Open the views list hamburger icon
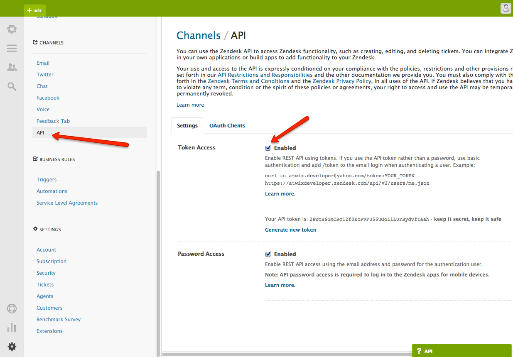Image resolution: width=513 pixels, height=357 pixels. click(x=12, y=48)
